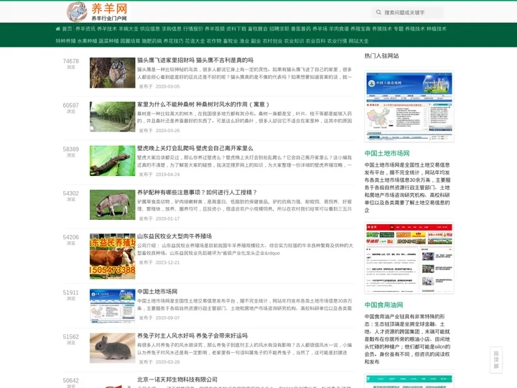Screen dimensions: 517x388
Task: Go to 羊病大全 section
Action: (x=129, y=29)
